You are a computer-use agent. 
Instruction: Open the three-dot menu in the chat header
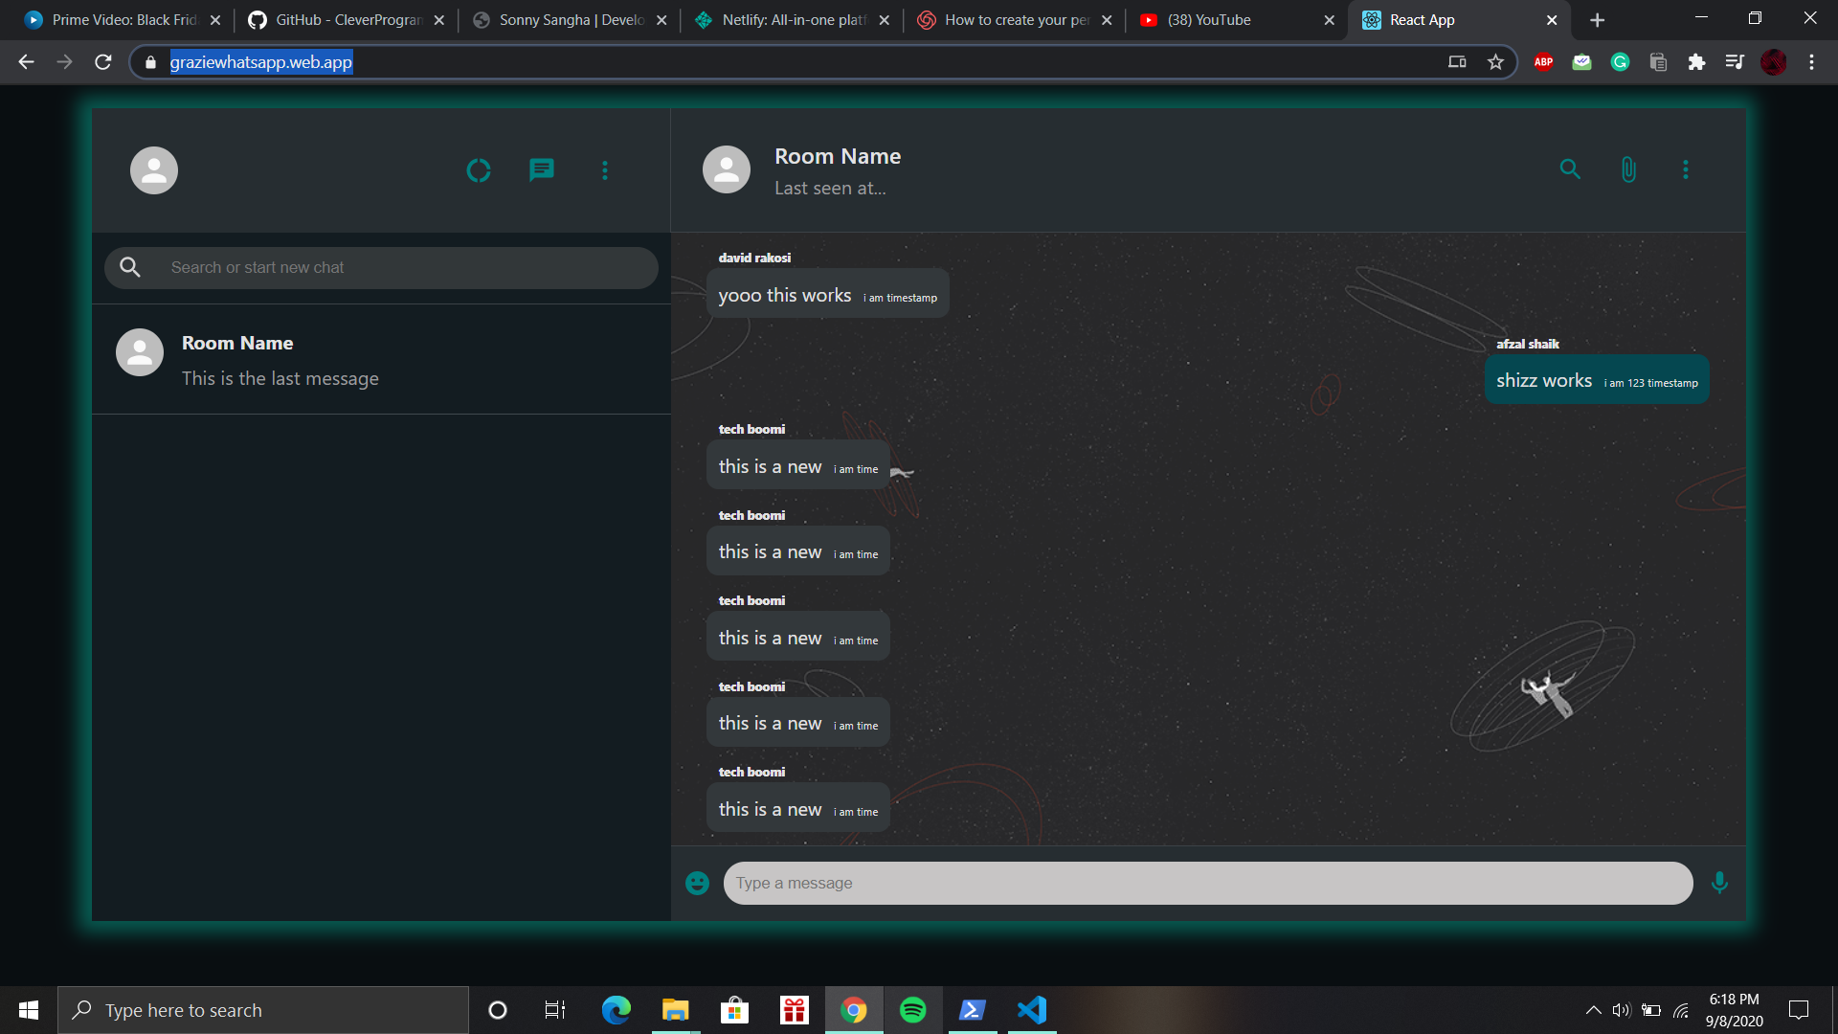pos(1685,169)
